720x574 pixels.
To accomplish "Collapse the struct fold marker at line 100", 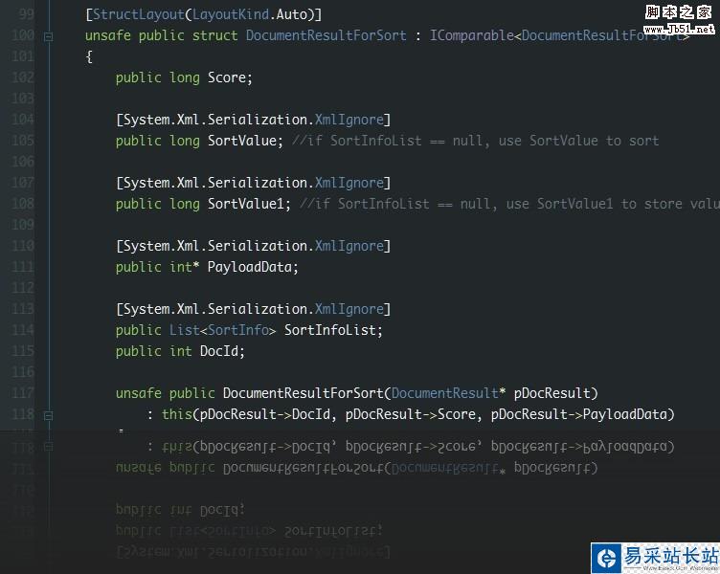I will [x=48, y=36].
